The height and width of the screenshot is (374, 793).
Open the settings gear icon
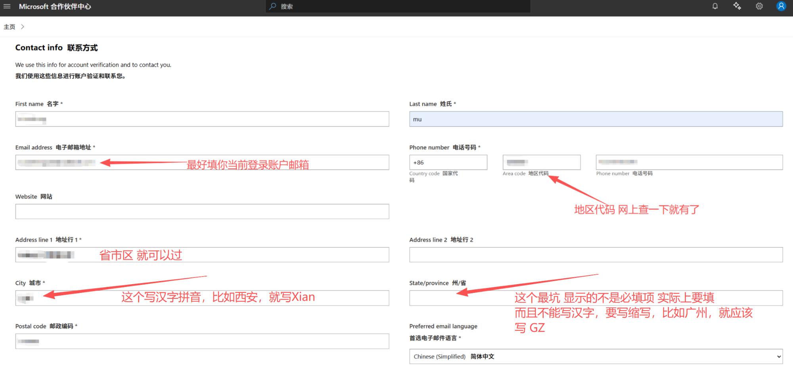pos(759,6)
